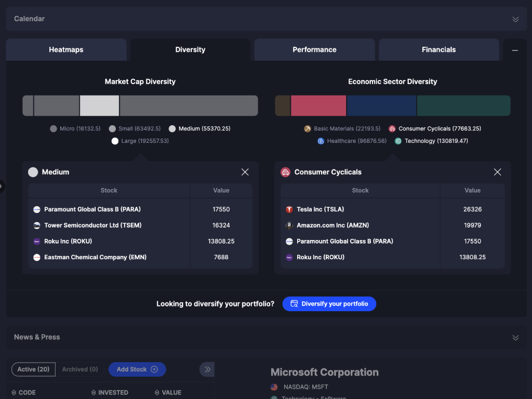The image size is (532, 399).
Task: Click Roku logo icon in Medium table
Action: point(37,241)
